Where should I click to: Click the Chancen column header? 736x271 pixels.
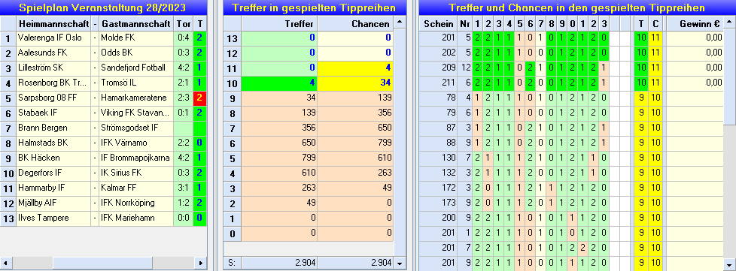click(x=355, y=24)
